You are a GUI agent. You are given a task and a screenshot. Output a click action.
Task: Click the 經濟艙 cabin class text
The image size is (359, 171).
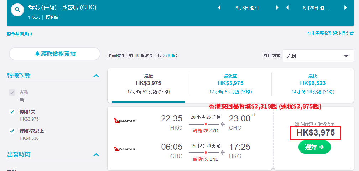pyautogui.click(x=52, y=17)
